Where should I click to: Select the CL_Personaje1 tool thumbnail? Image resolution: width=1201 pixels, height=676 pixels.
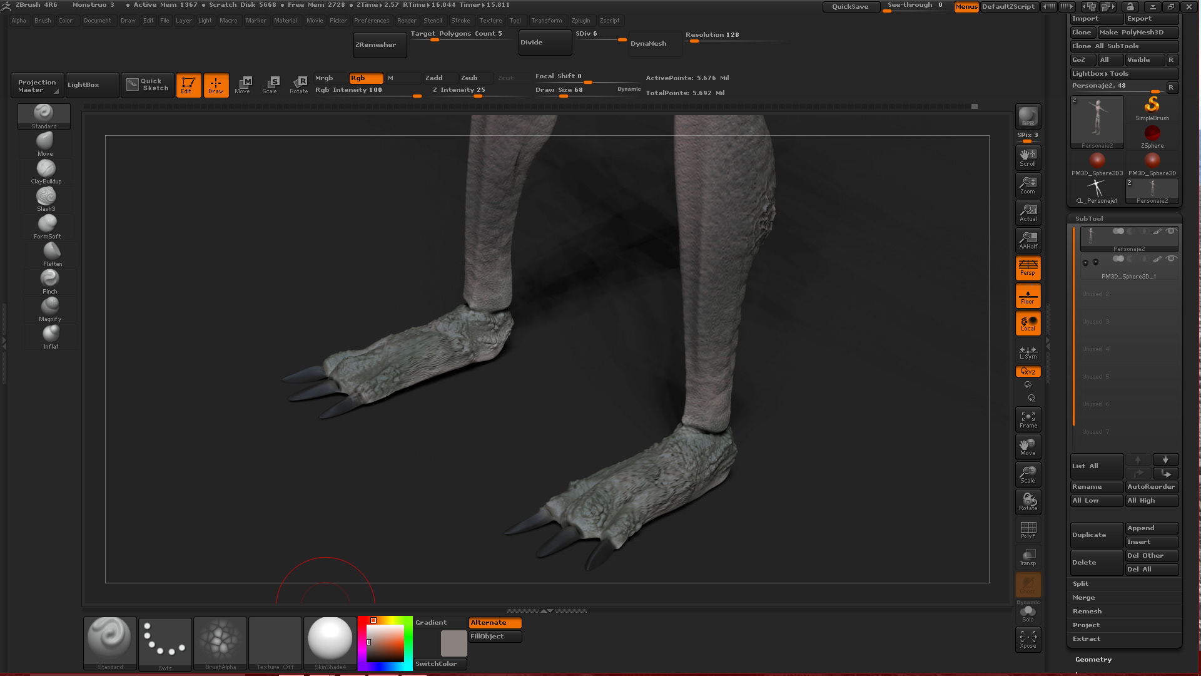coord(1096,191)
